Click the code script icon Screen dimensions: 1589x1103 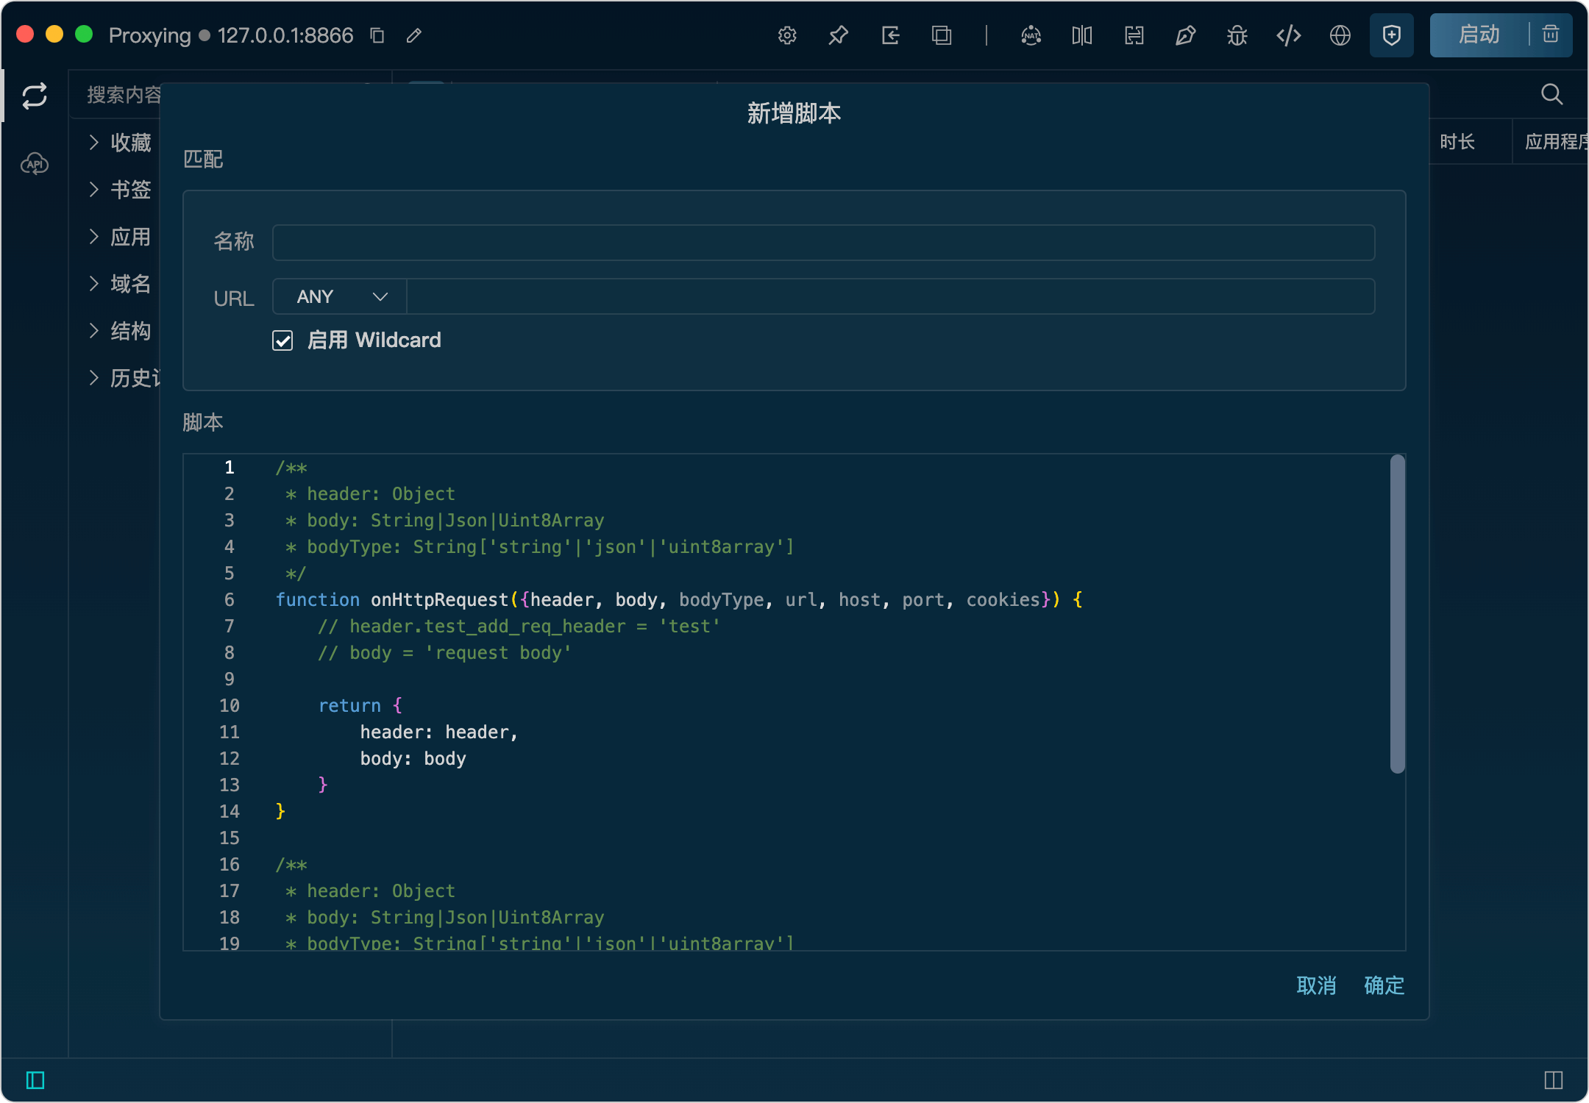point(1288,35)
